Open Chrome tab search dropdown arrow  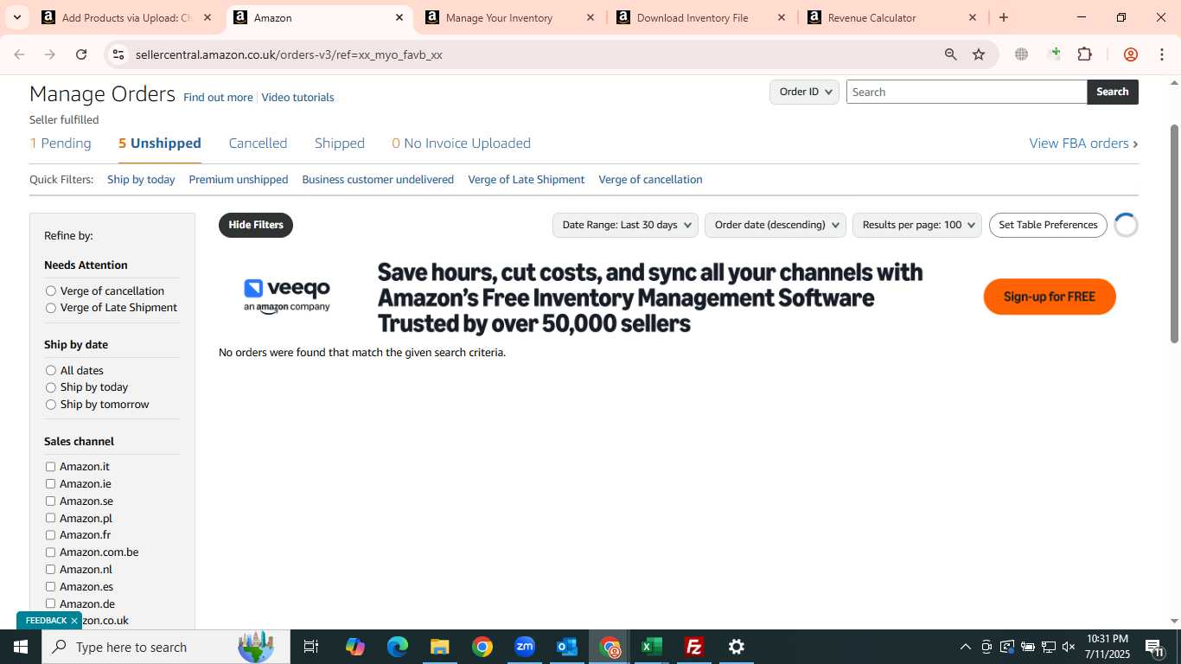[x=16, y=17]
